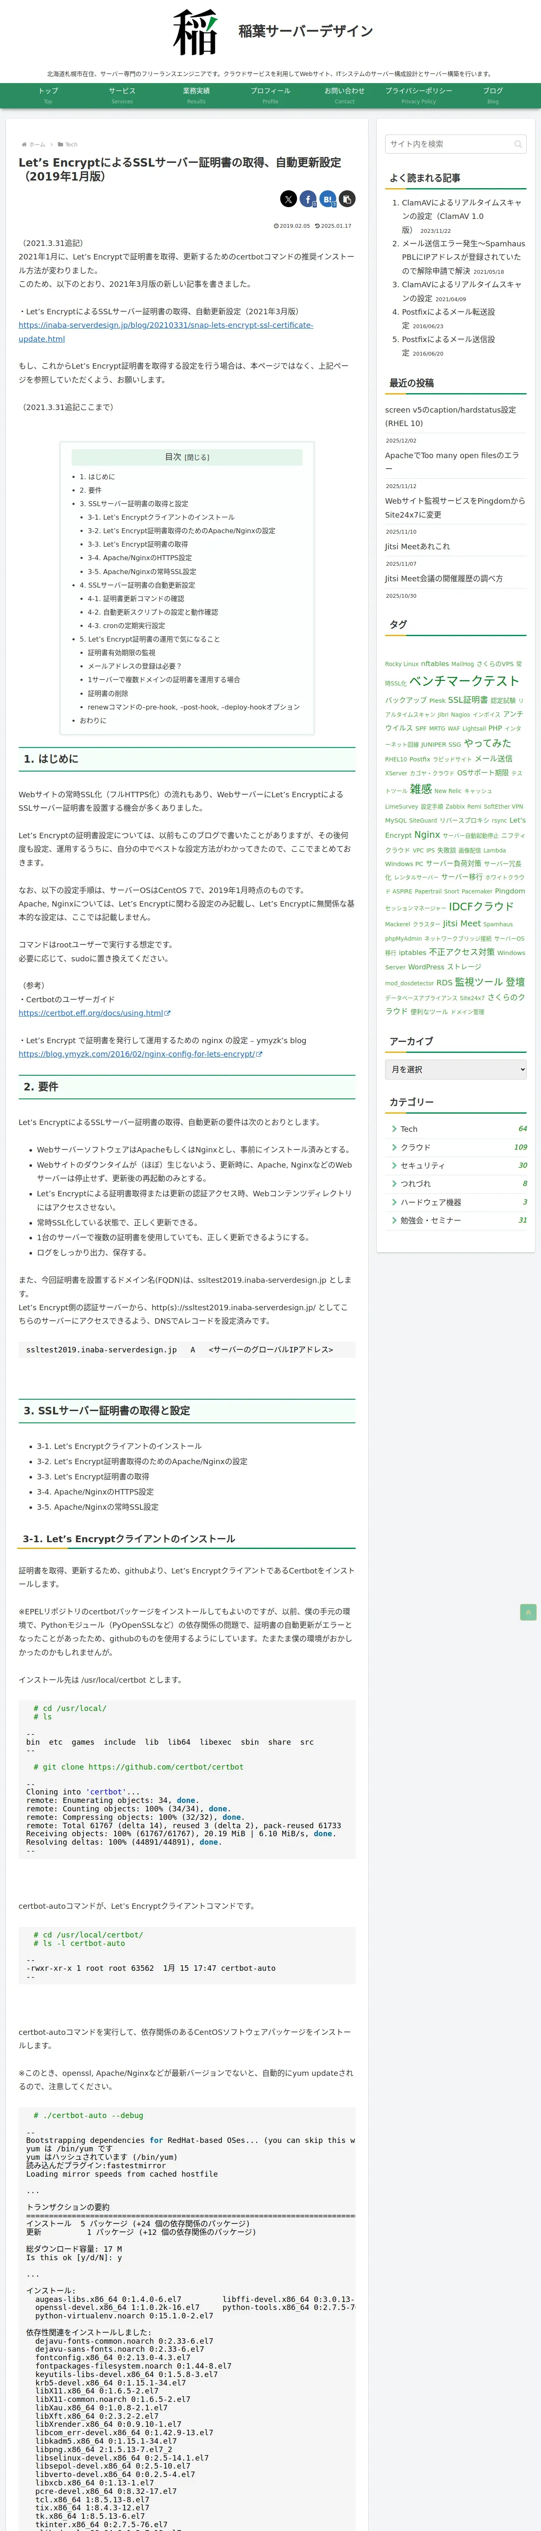Select the phpMyAdmin tag
541x2531 pixels.
(x=404, y=938)
